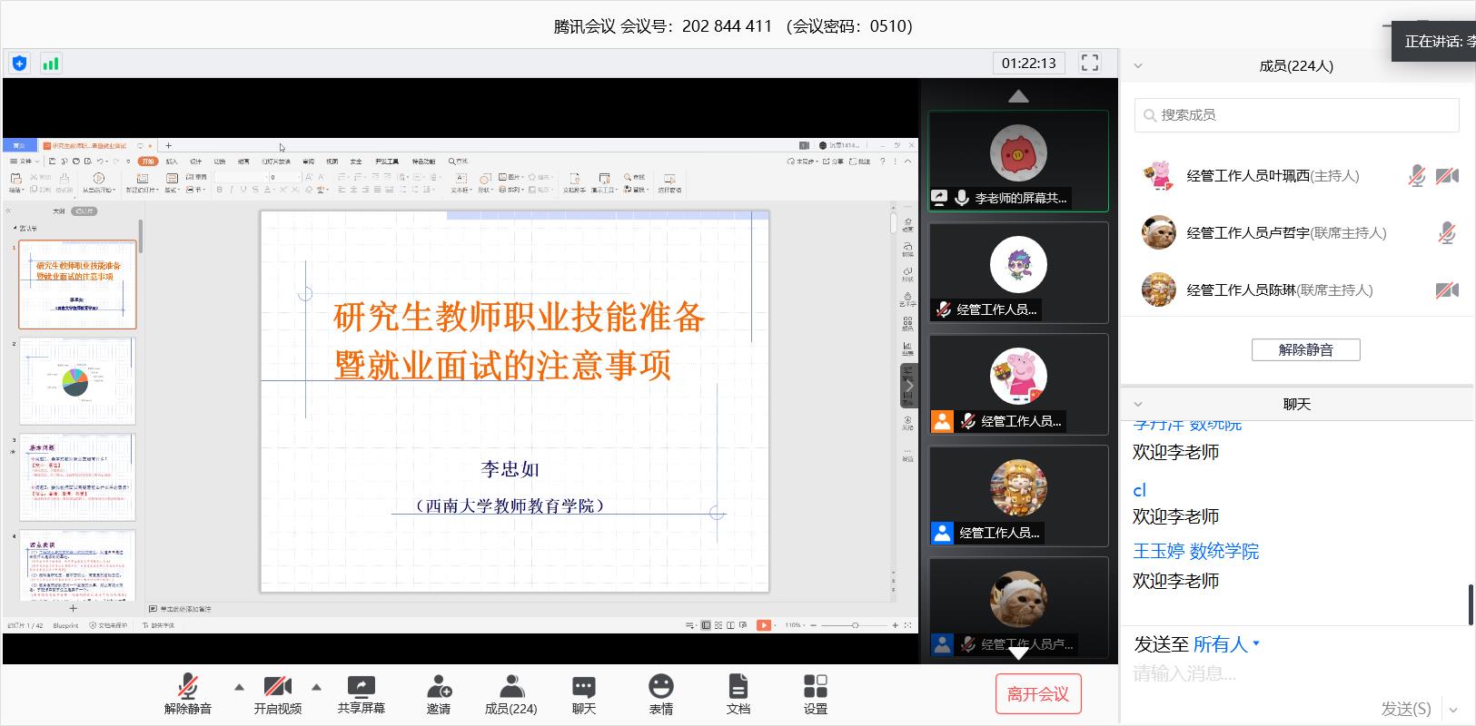Open the chat panel icon

(x=583, y=694)
